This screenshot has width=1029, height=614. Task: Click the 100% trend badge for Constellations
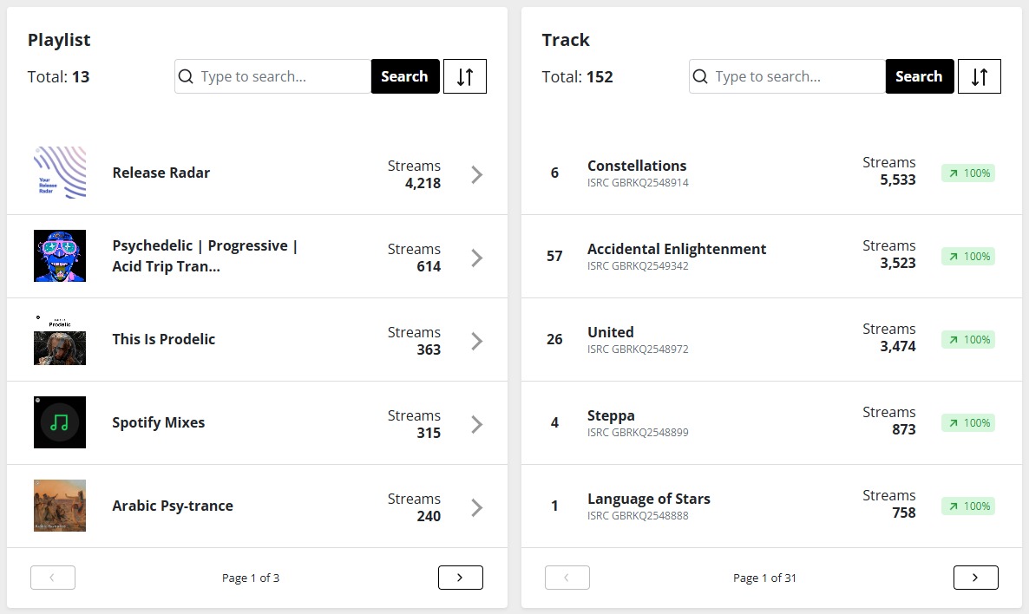coord(968,173)
